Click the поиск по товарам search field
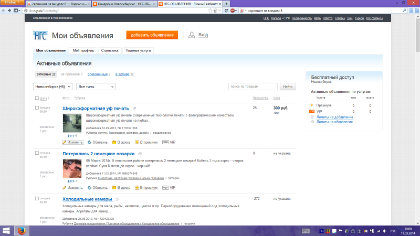This screenshot has height=236, width=420. [253, 86]
